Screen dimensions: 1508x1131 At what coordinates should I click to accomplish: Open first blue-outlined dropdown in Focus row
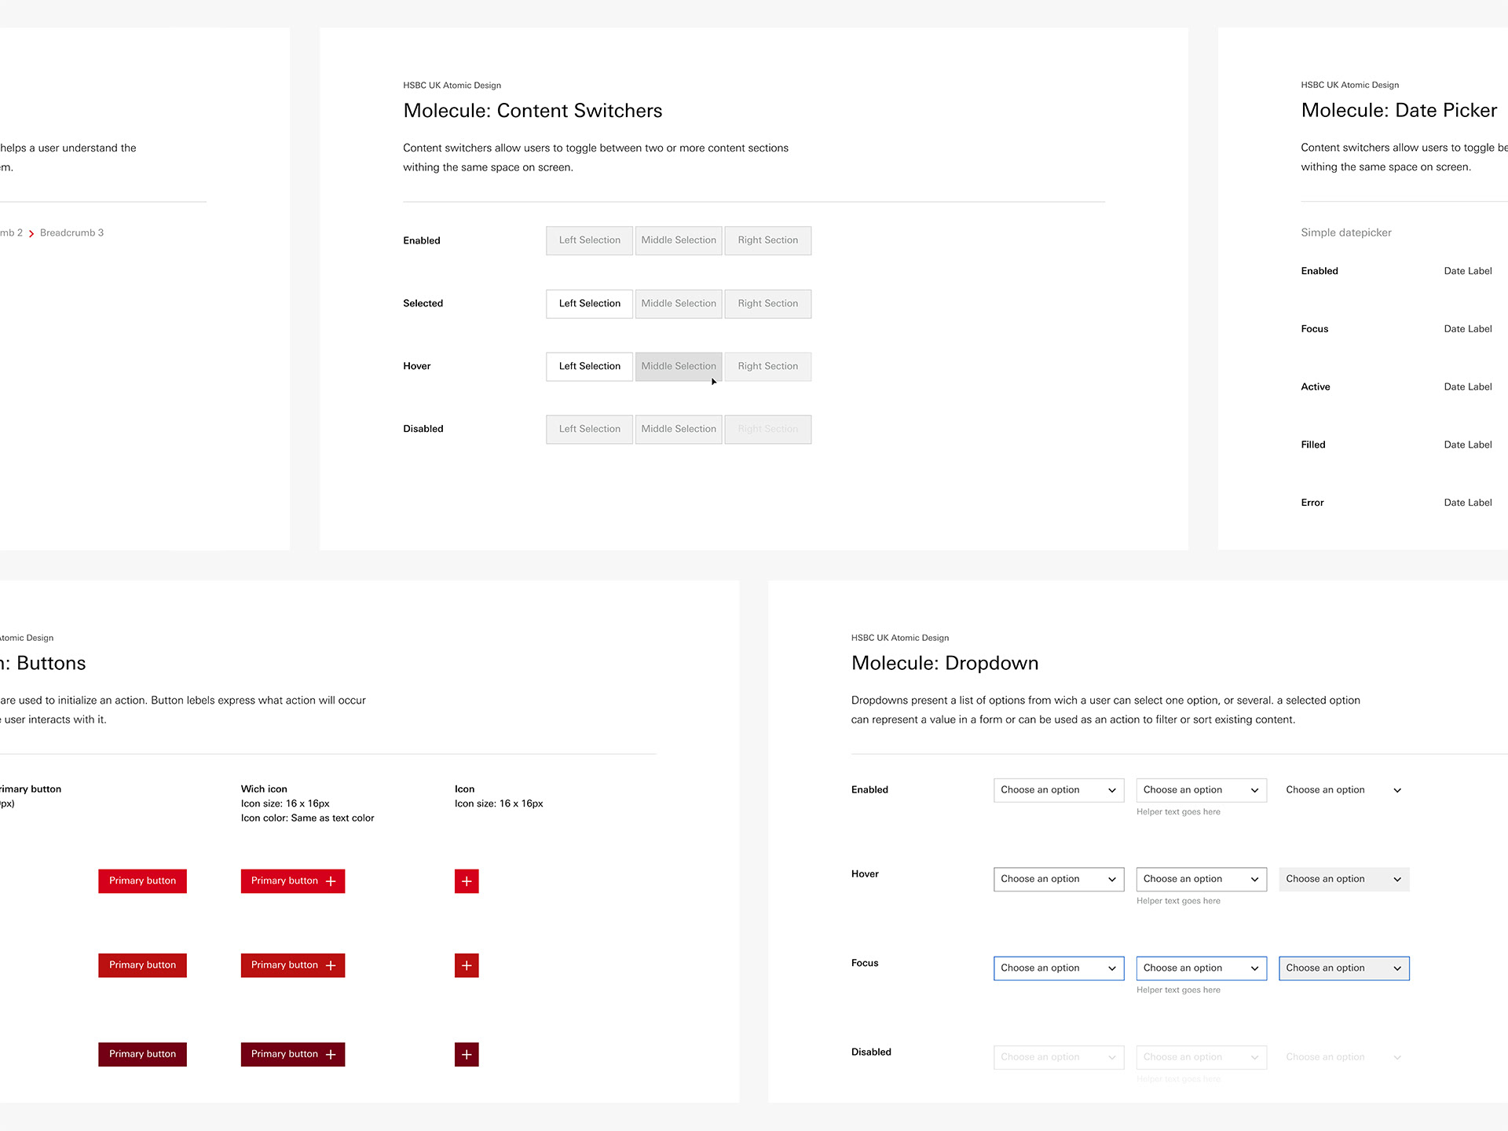click(1059, 968)
